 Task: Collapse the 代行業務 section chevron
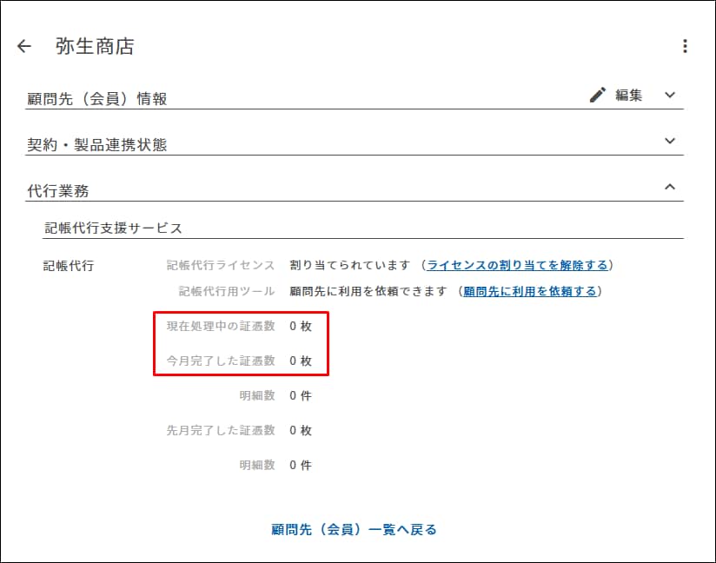pyautogui.click(x=669, y=187)
